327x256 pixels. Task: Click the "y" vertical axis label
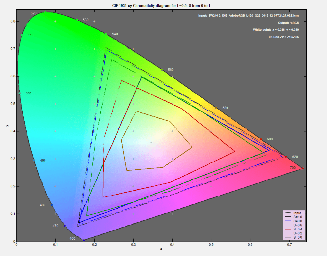pos(7,126)
